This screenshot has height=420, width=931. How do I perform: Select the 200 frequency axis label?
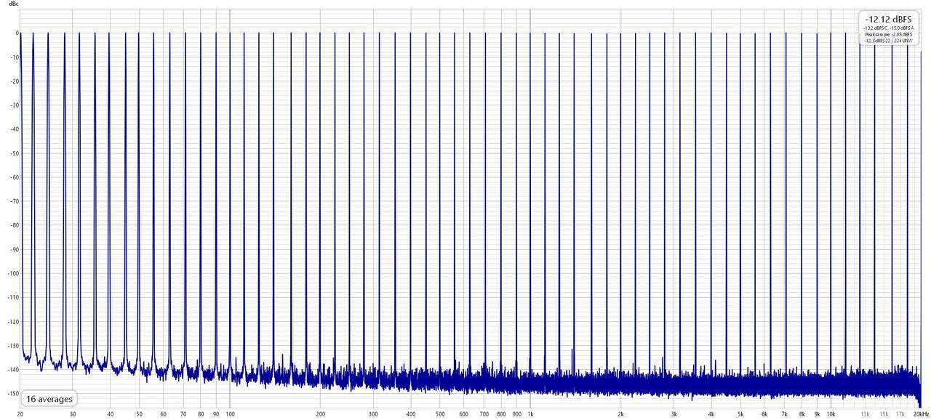[x=320, y=413]
